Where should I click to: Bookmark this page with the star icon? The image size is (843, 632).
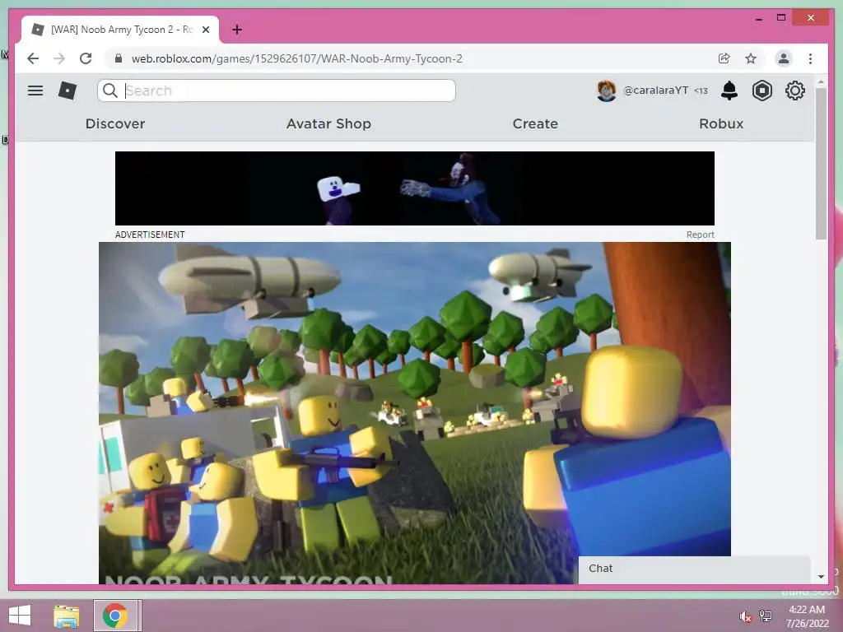tap(751, 58)
